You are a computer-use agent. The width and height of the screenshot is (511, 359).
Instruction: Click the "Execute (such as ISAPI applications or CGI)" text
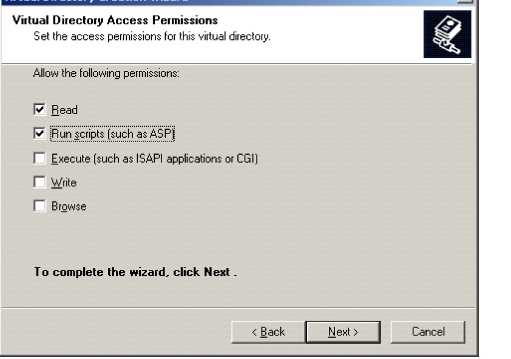[155, 159]
